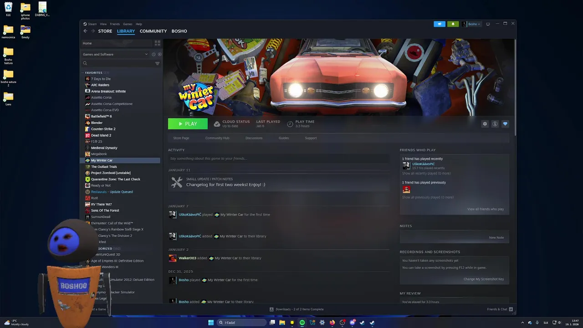Open the Steam menu

click(92, 24)
